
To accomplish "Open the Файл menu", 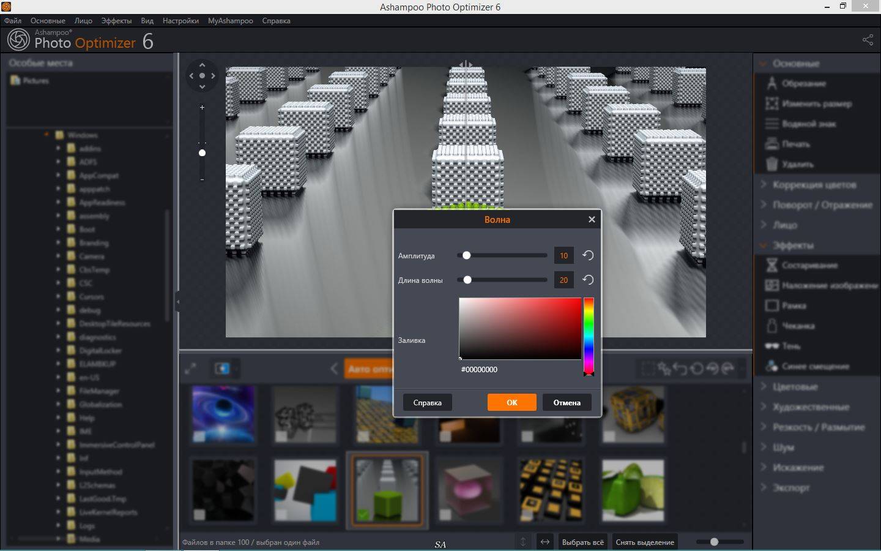I will click(12, 21).
